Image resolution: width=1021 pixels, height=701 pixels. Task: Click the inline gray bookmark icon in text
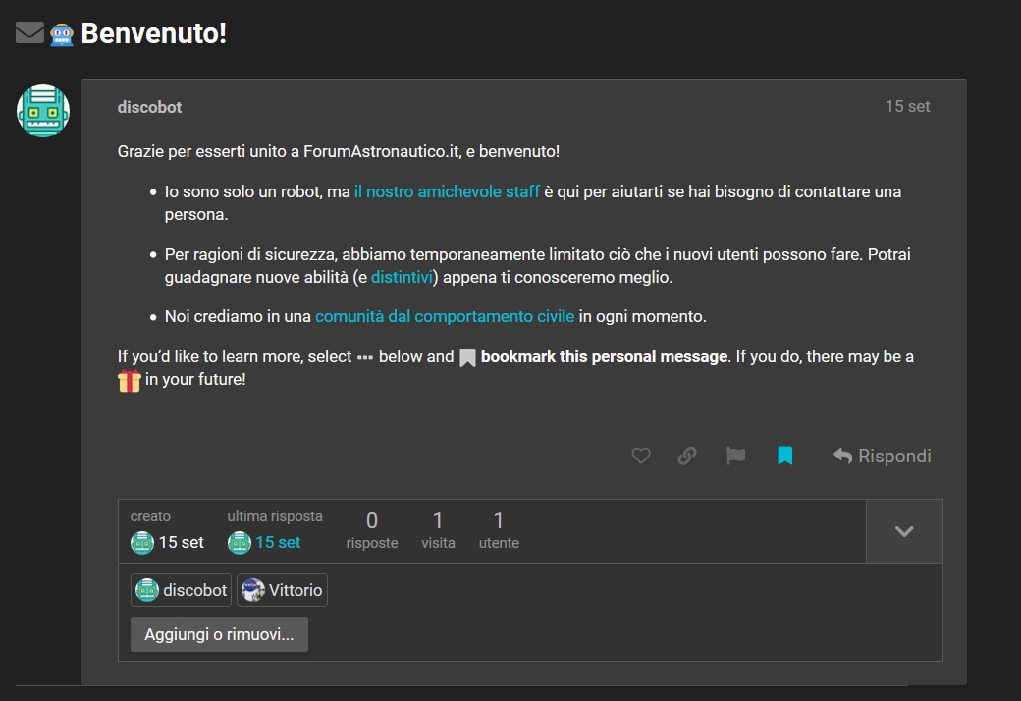(467, 357)
